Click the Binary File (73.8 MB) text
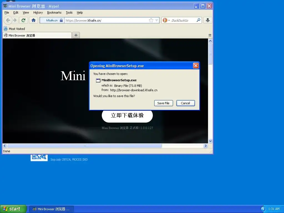The height and width of the screenshot is (213, 284). click(x=128, y=85)
